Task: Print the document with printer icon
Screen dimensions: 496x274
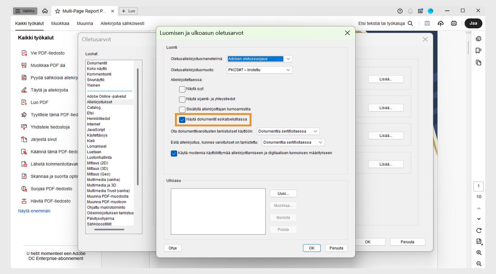Action: 454,23
